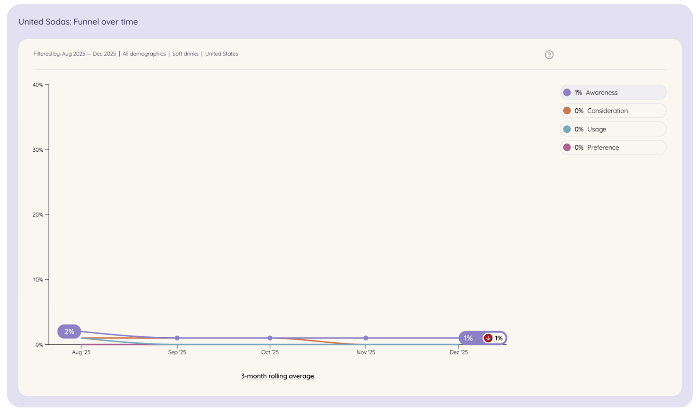The image size is (696, 412).
Task: Toggle the Preference series in legend
Action: click(613, 147)
